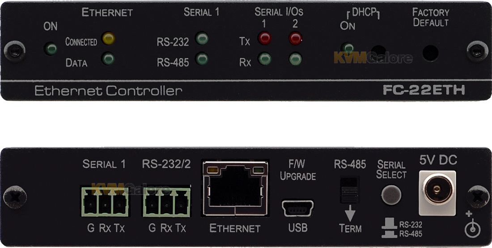Click the red Tx LED for Serial I/O 1
This screenshot has height=248, width=492.
[264, 38]
